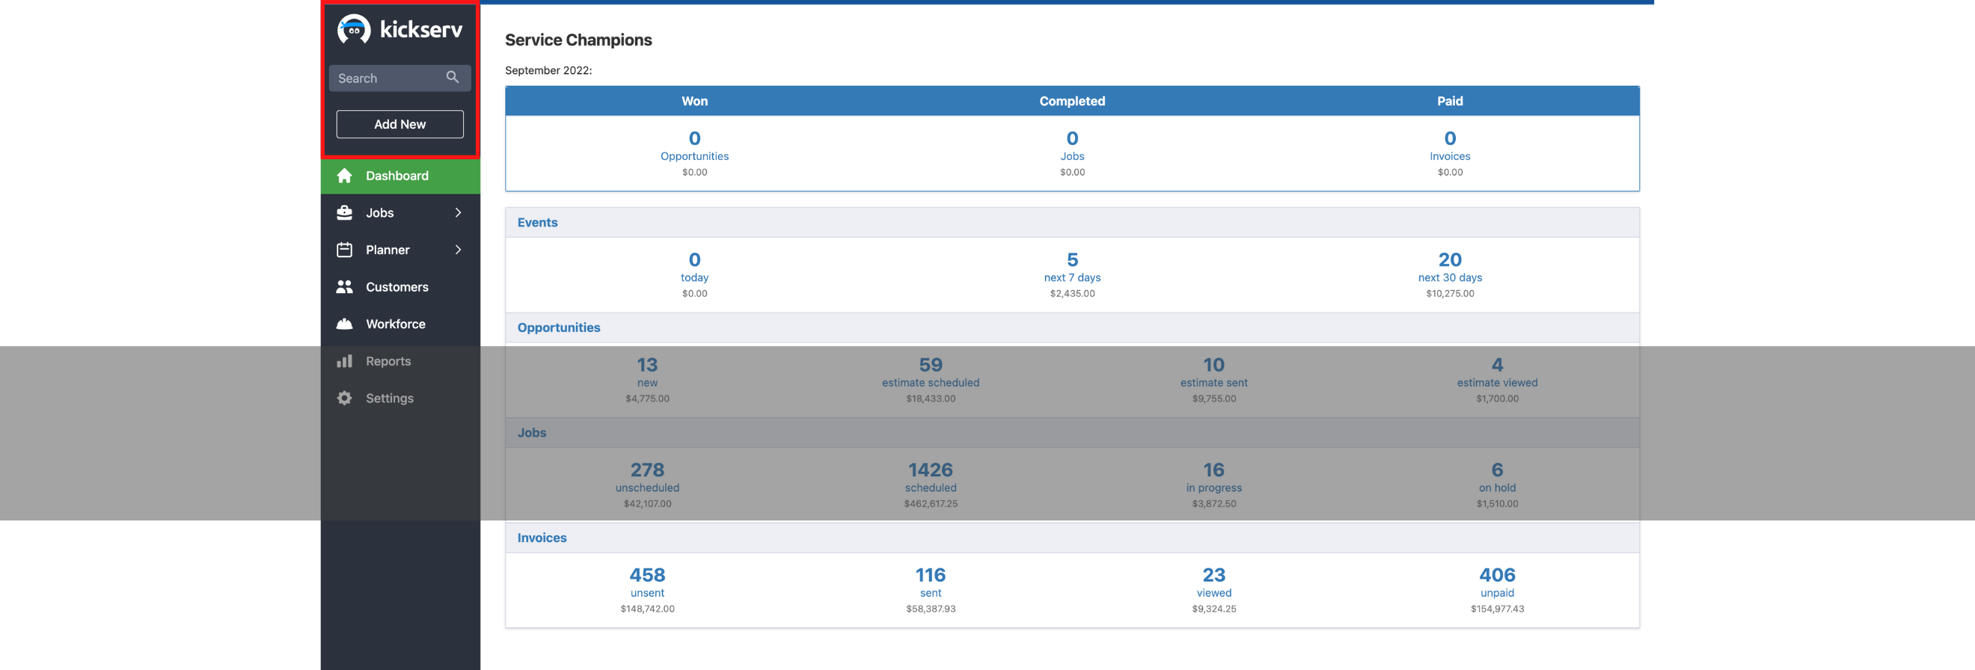Click the Kickserv logo icon

[353, 30]
